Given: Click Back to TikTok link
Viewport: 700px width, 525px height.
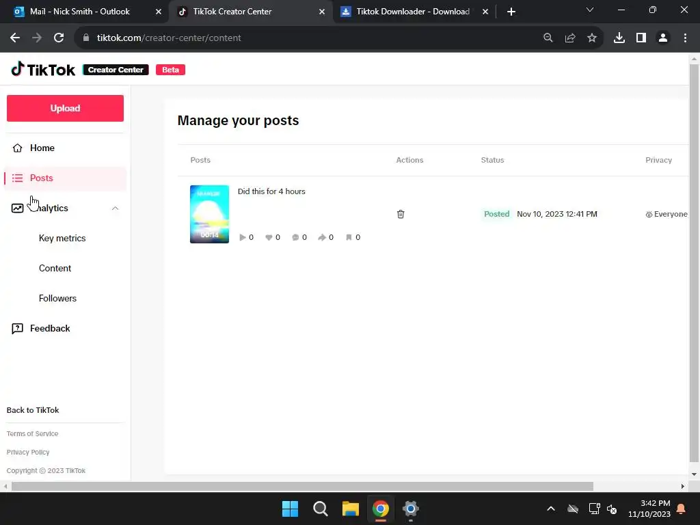Looking at the screenshot, I should click(x=33, y=410).
